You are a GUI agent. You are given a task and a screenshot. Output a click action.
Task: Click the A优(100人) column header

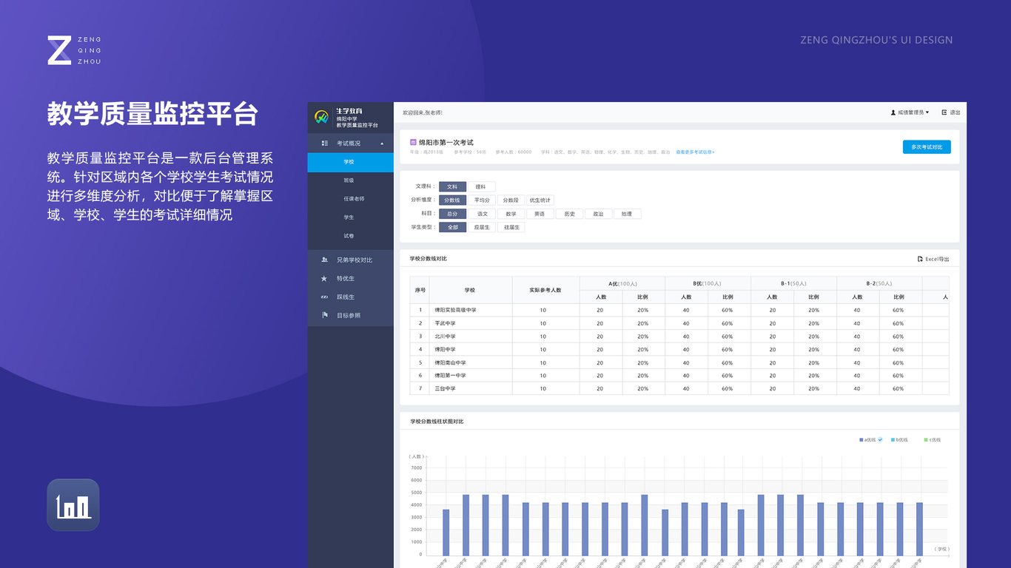point(622,283)
